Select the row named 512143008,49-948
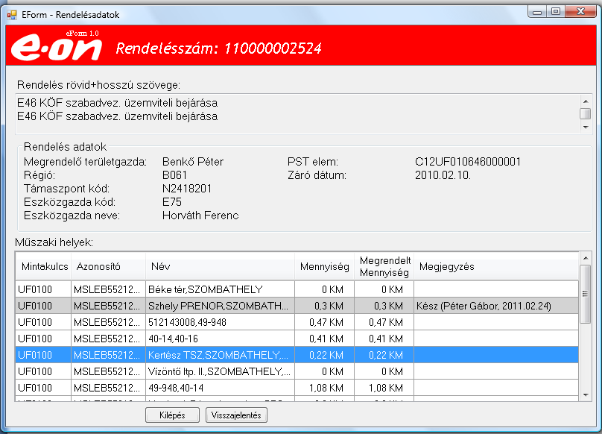 coord(297,322)
